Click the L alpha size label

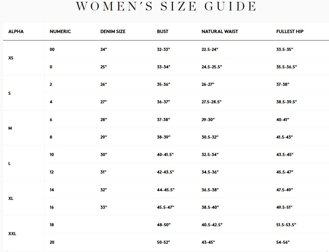tap(9, 163)
